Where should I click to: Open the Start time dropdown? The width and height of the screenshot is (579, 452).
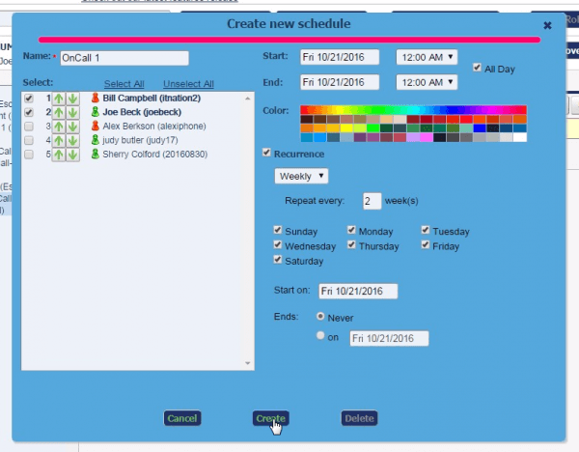coord(427,57)
